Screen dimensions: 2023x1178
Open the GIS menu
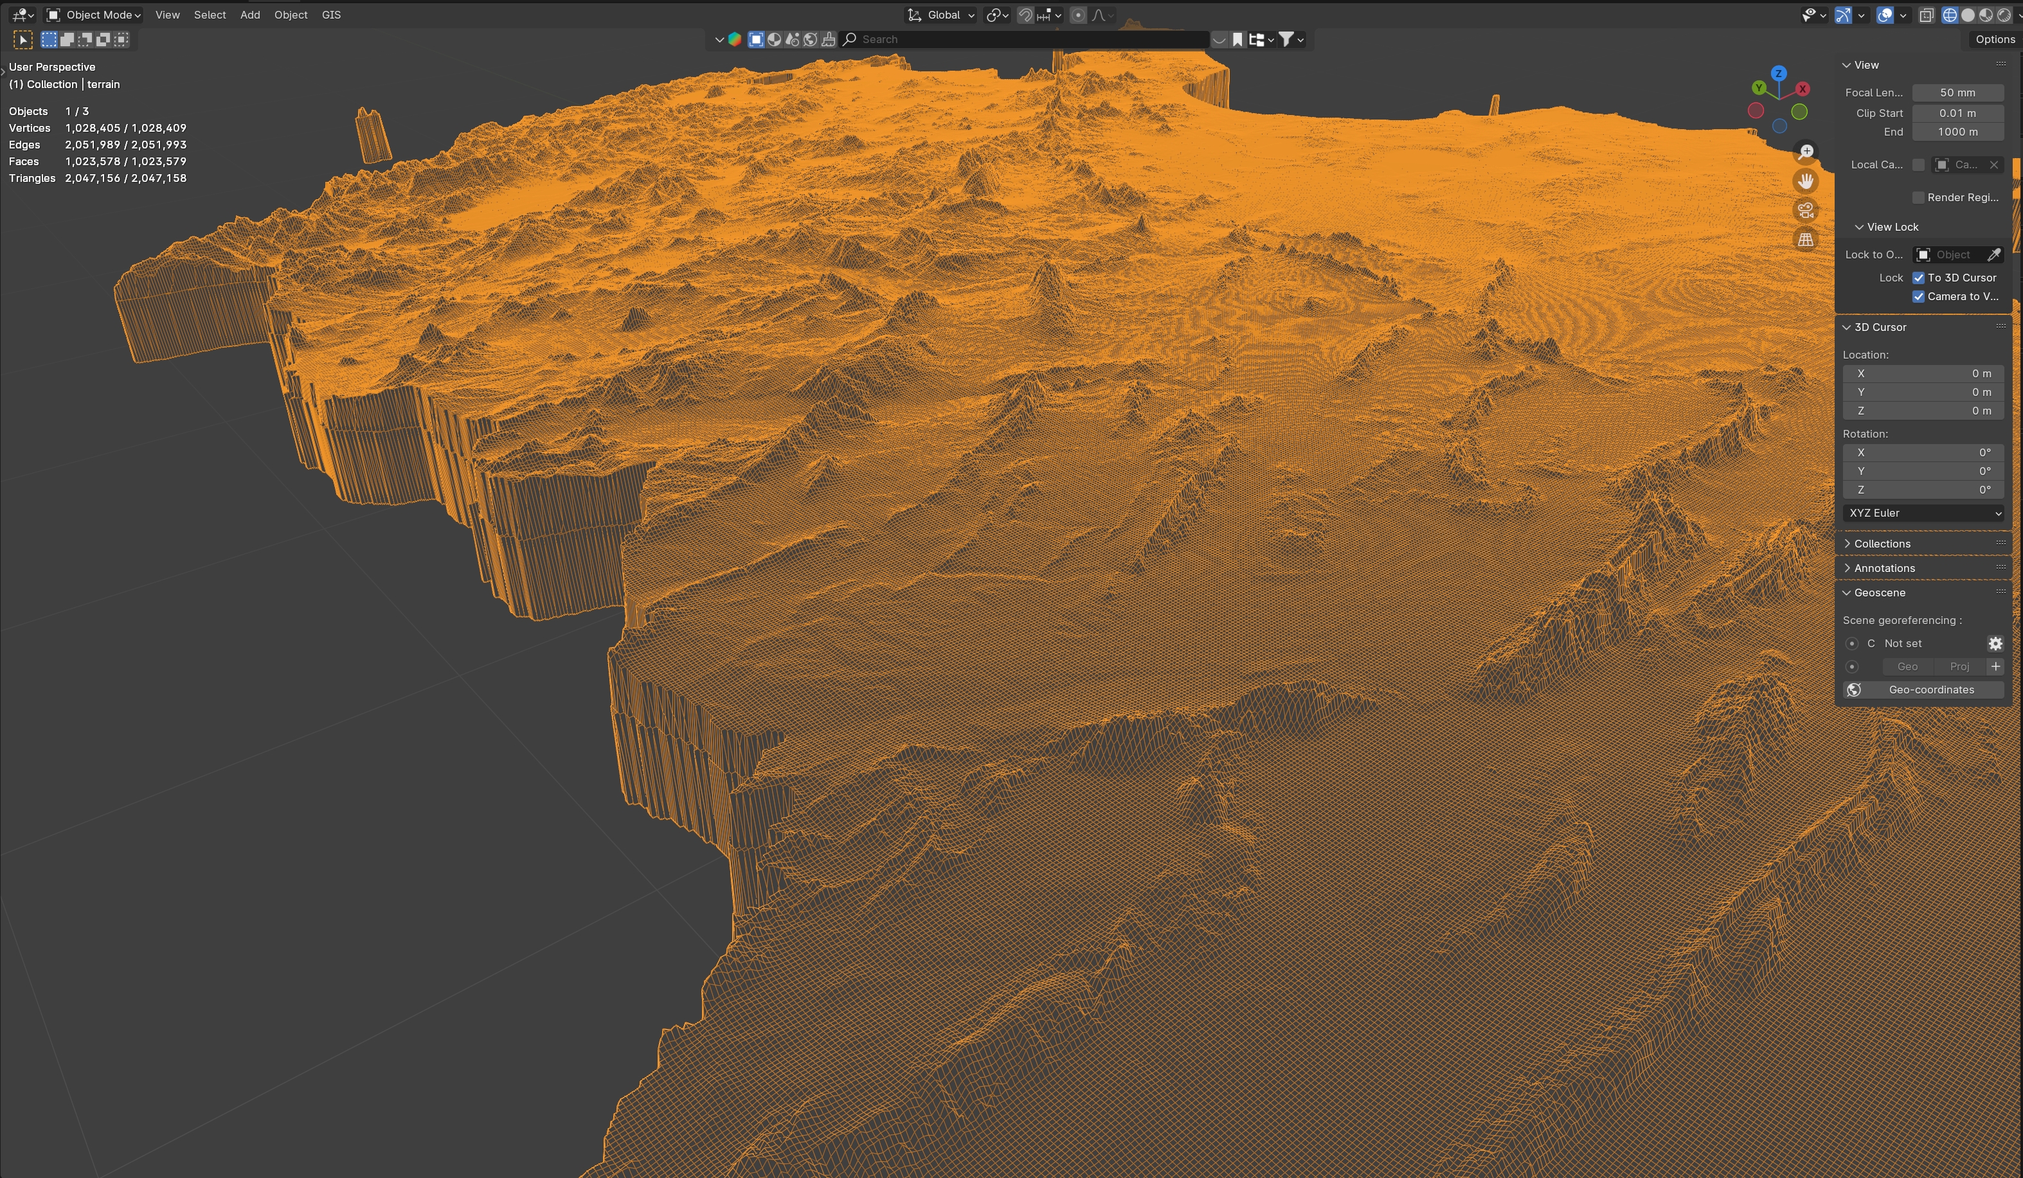tap(331, 15)
